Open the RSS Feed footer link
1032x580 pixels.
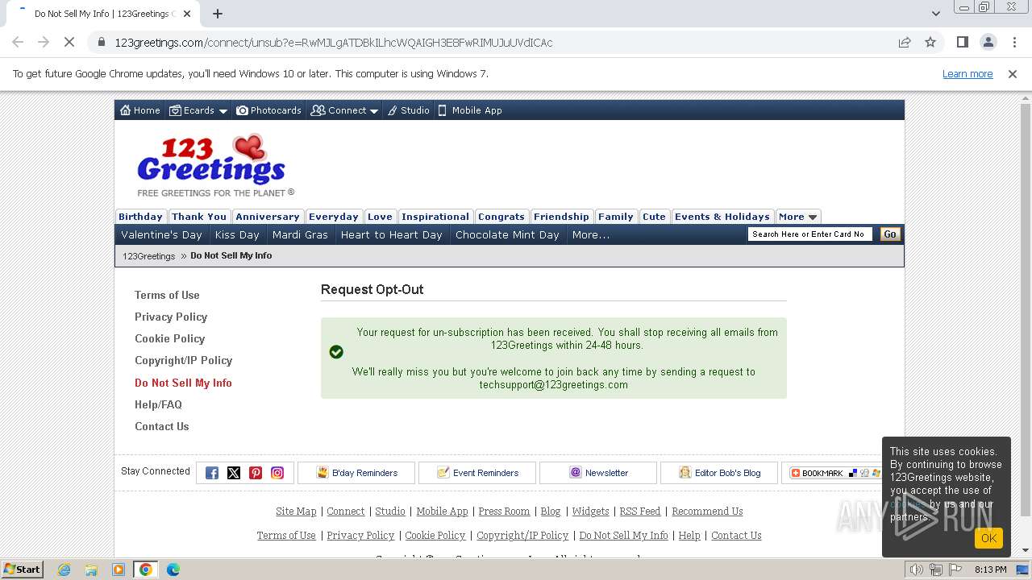coord(640,512)
